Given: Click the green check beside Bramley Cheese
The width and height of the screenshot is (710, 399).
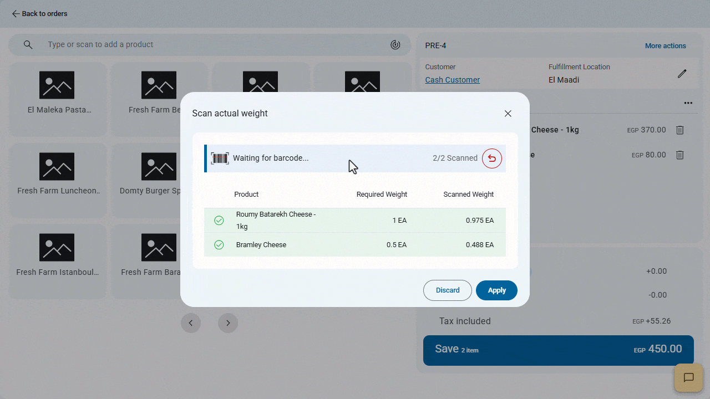Looking at the screenshot, I should (x=219, y=245).
